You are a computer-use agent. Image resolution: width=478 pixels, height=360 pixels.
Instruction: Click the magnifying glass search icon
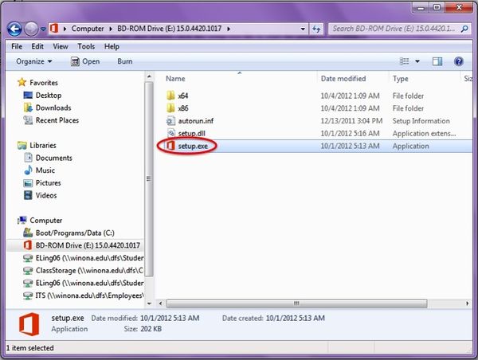click(x=464, y=29)
